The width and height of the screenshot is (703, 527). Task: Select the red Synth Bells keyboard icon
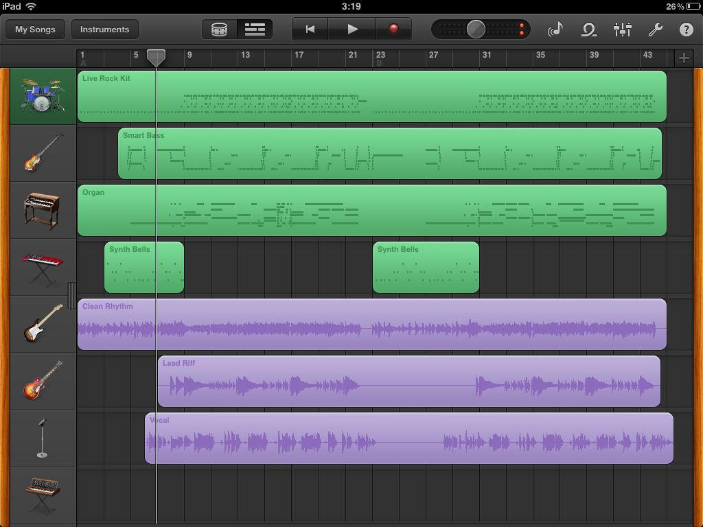tap(42, 268)
